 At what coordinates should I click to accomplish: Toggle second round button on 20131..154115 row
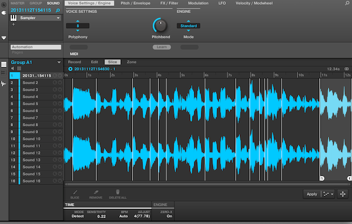[x=60, y=76]
